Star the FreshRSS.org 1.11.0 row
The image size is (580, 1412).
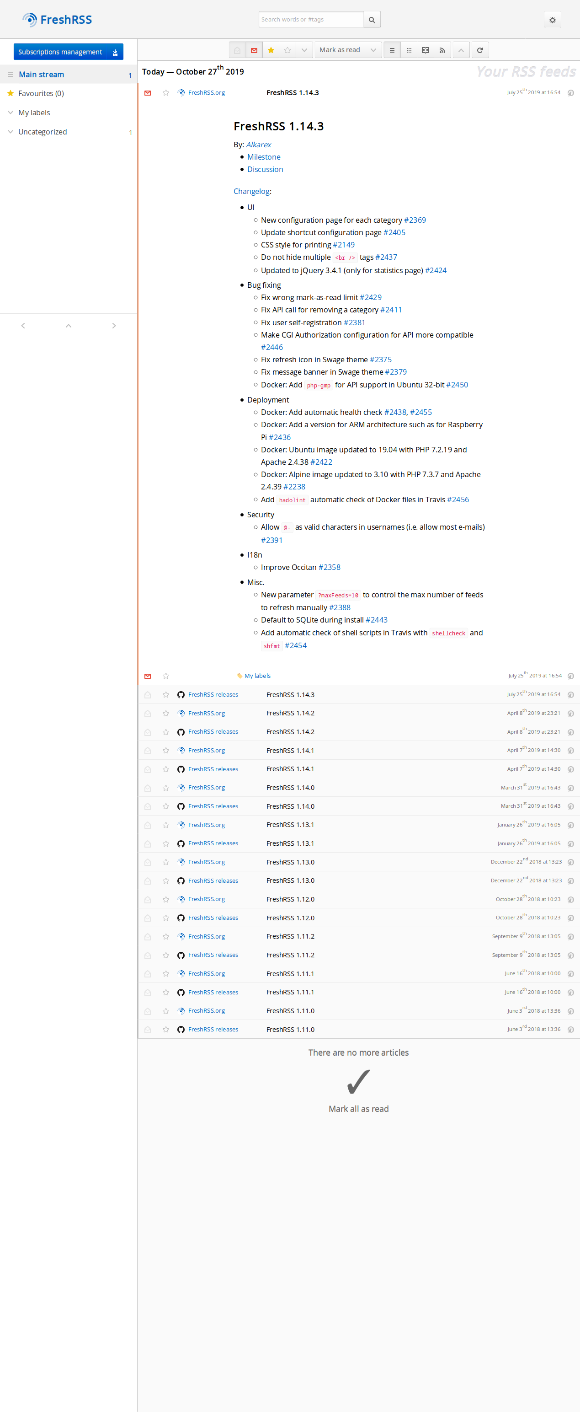click(166, 1011)
